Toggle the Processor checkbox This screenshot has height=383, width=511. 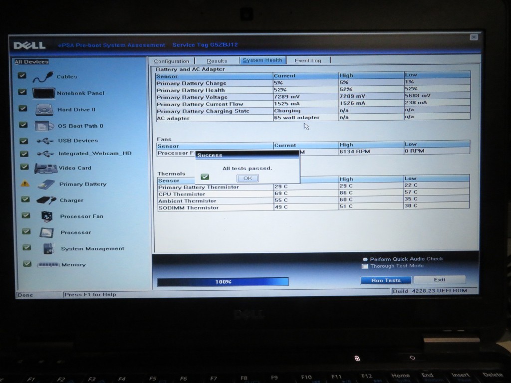[26, 231]
